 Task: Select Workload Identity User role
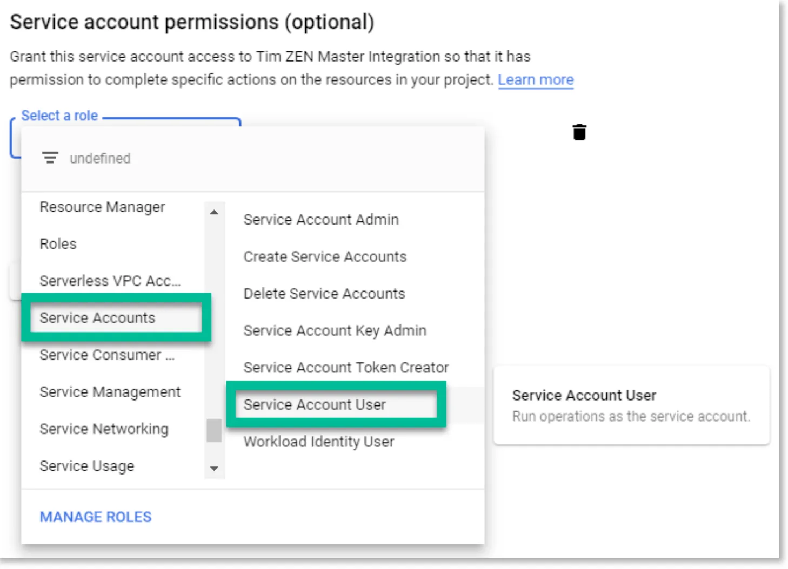tap(319, 442)
